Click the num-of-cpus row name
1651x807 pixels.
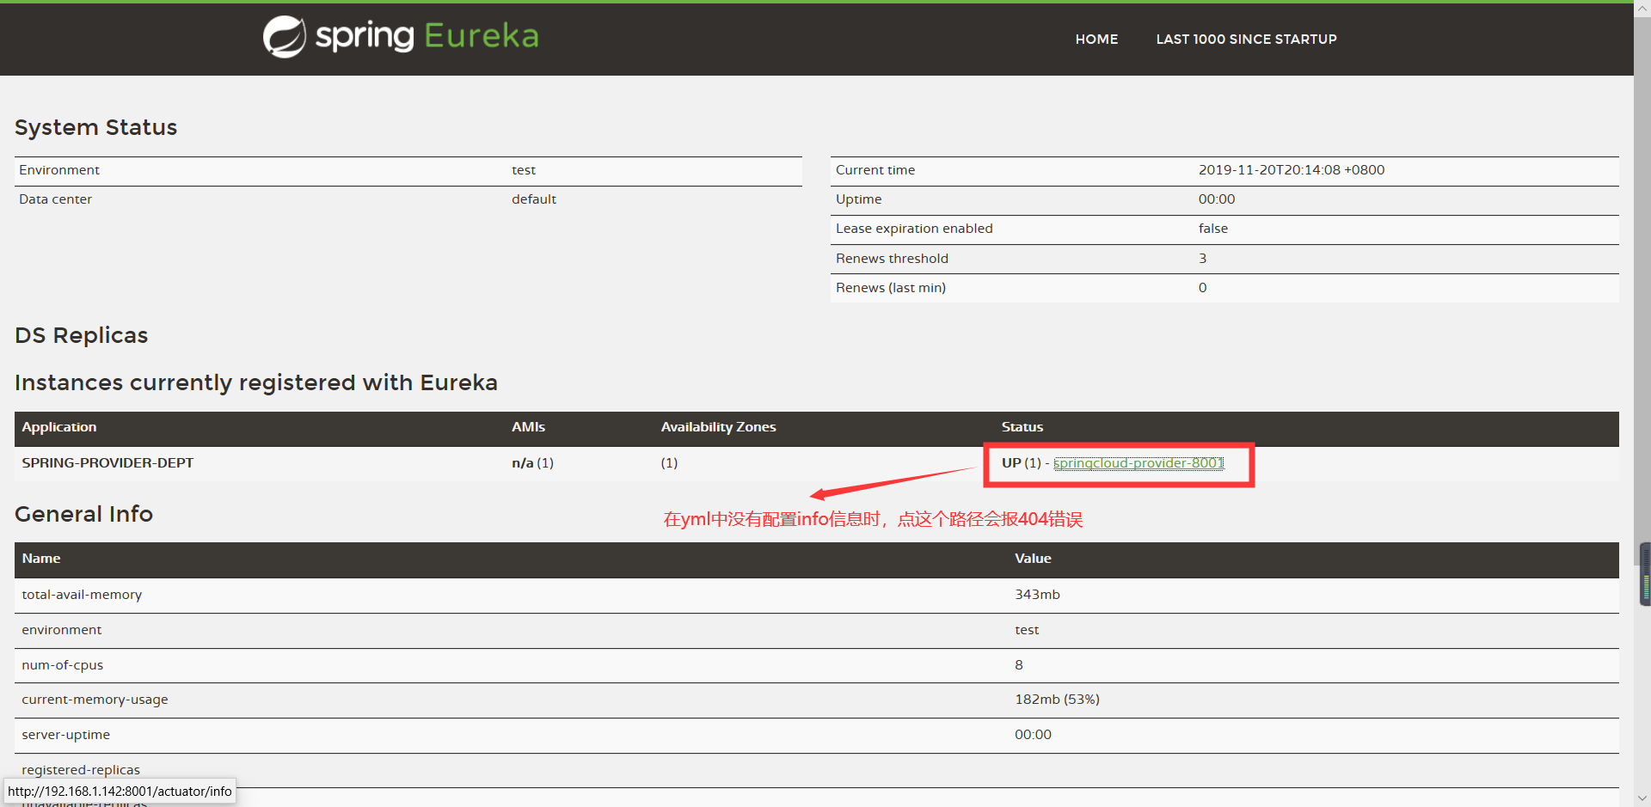pyautogui.click(x=62, y=665)
